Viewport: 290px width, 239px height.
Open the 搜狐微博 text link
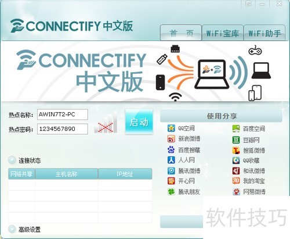click(x=254, y=150)
